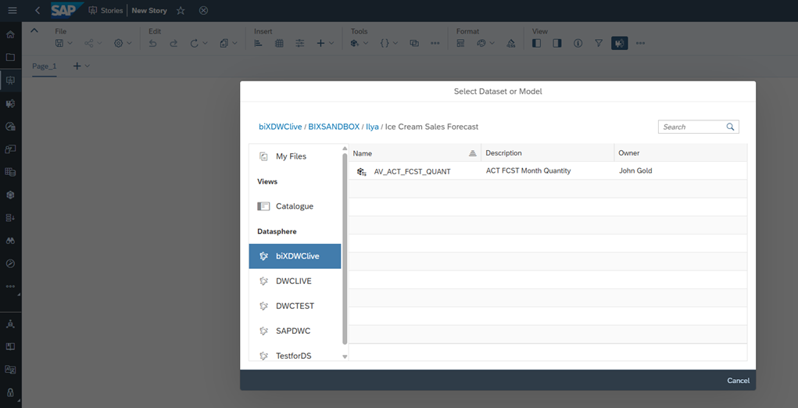The height and width of the screenshot is (408, 798).
Task: Redo the last edit
Action: [174, 43]
